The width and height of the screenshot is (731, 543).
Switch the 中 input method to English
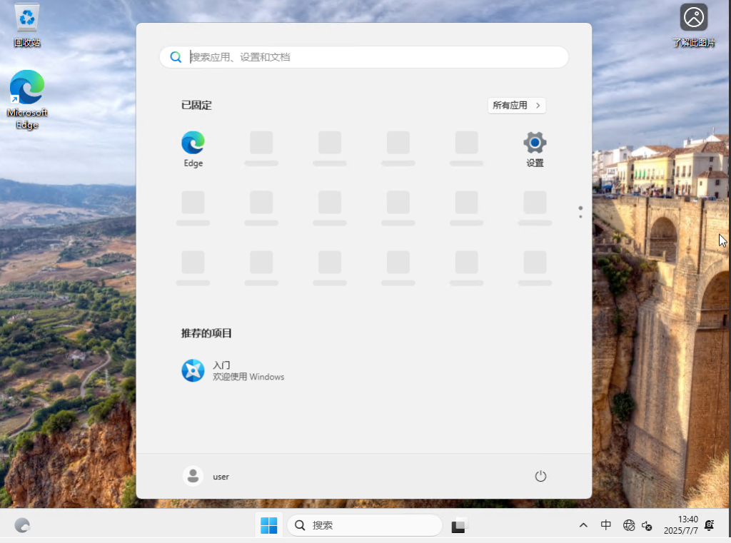[606, 525]
